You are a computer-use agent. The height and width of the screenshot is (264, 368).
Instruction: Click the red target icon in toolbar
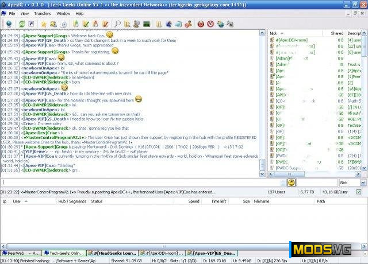(x=201, y=24)
